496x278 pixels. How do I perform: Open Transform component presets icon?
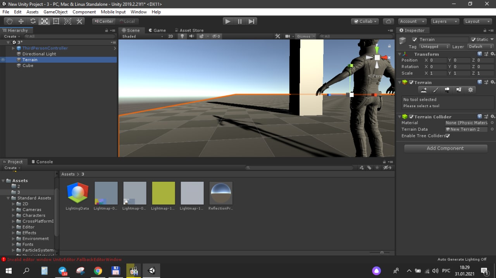486,54
